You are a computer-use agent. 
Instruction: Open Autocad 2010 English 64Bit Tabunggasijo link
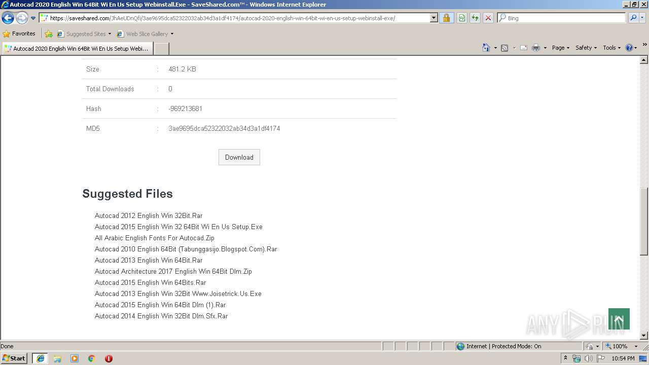click(186, 249)
